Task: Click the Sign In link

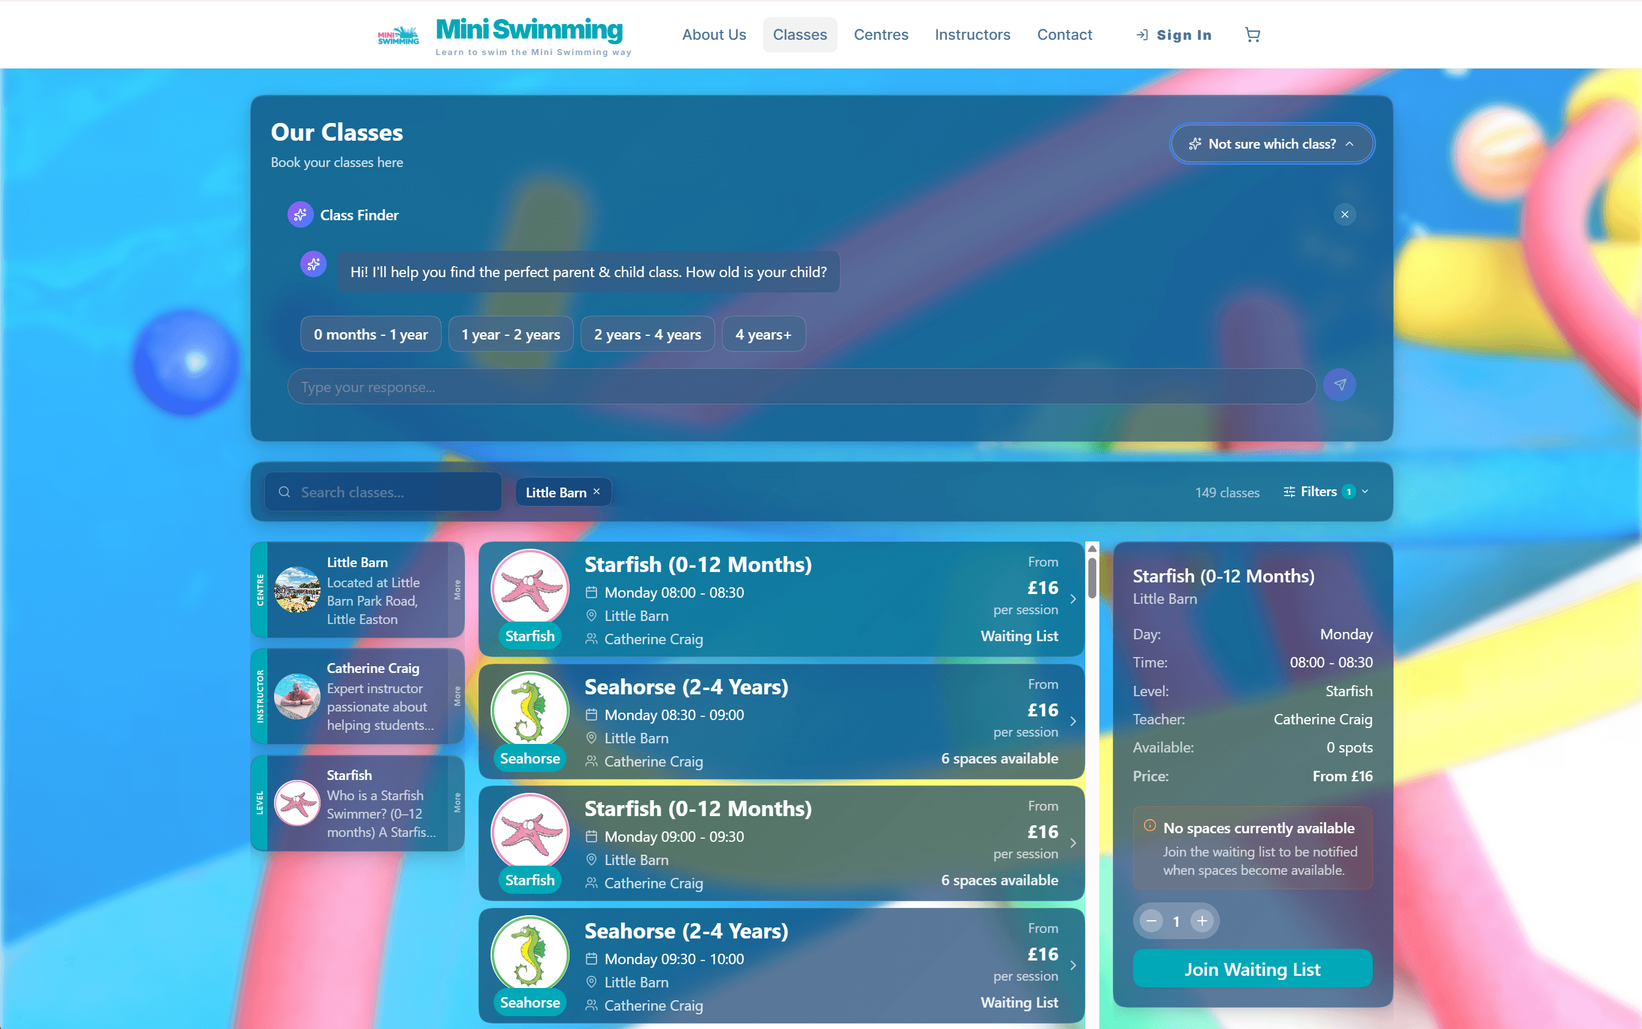Action: tap(1173, 35)
